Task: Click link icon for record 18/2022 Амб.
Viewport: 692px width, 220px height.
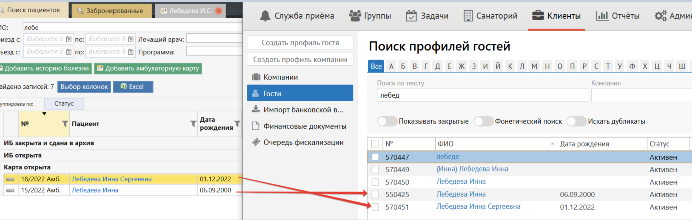Action: point(10,179)
